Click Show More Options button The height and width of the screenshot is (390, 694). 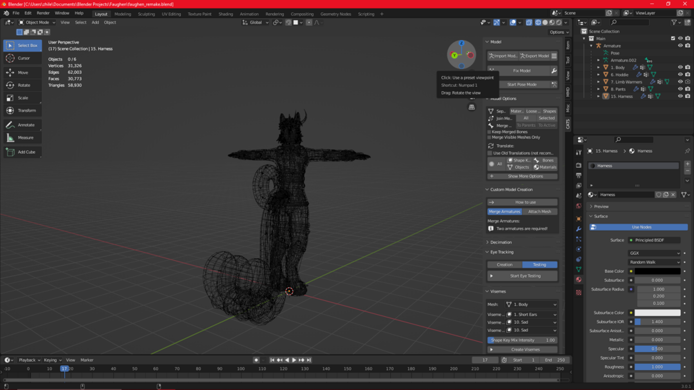(522, 176)
